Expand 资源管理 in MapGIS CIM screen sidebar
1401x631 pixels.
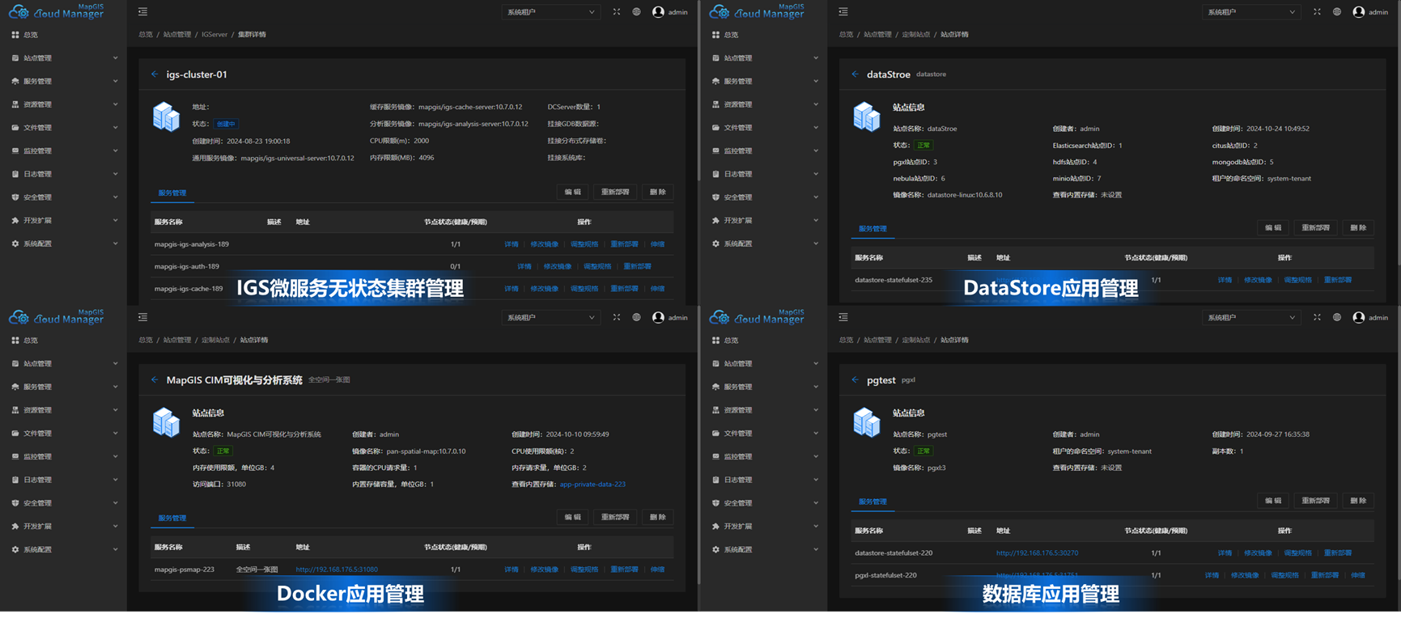point(63,410)
